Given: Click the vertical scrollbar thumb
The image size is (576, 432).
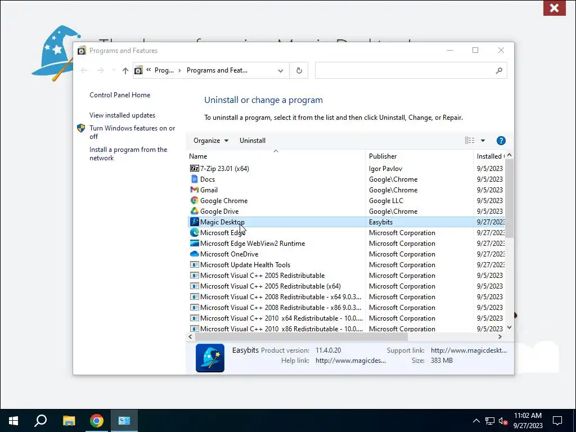Looking at the screenshot, I should point(509,199).
